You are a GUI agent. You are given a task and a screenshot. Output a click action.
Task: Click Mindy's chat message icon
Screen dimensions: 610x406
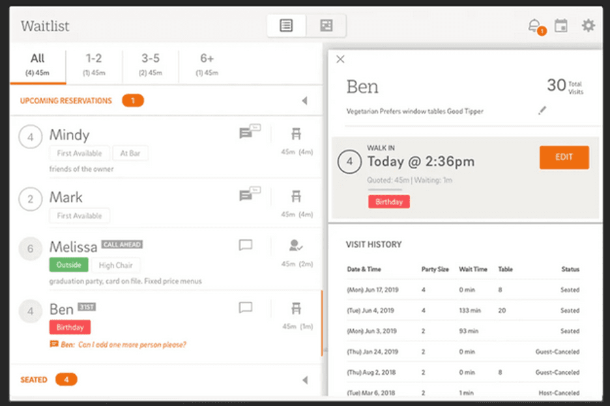246,133
